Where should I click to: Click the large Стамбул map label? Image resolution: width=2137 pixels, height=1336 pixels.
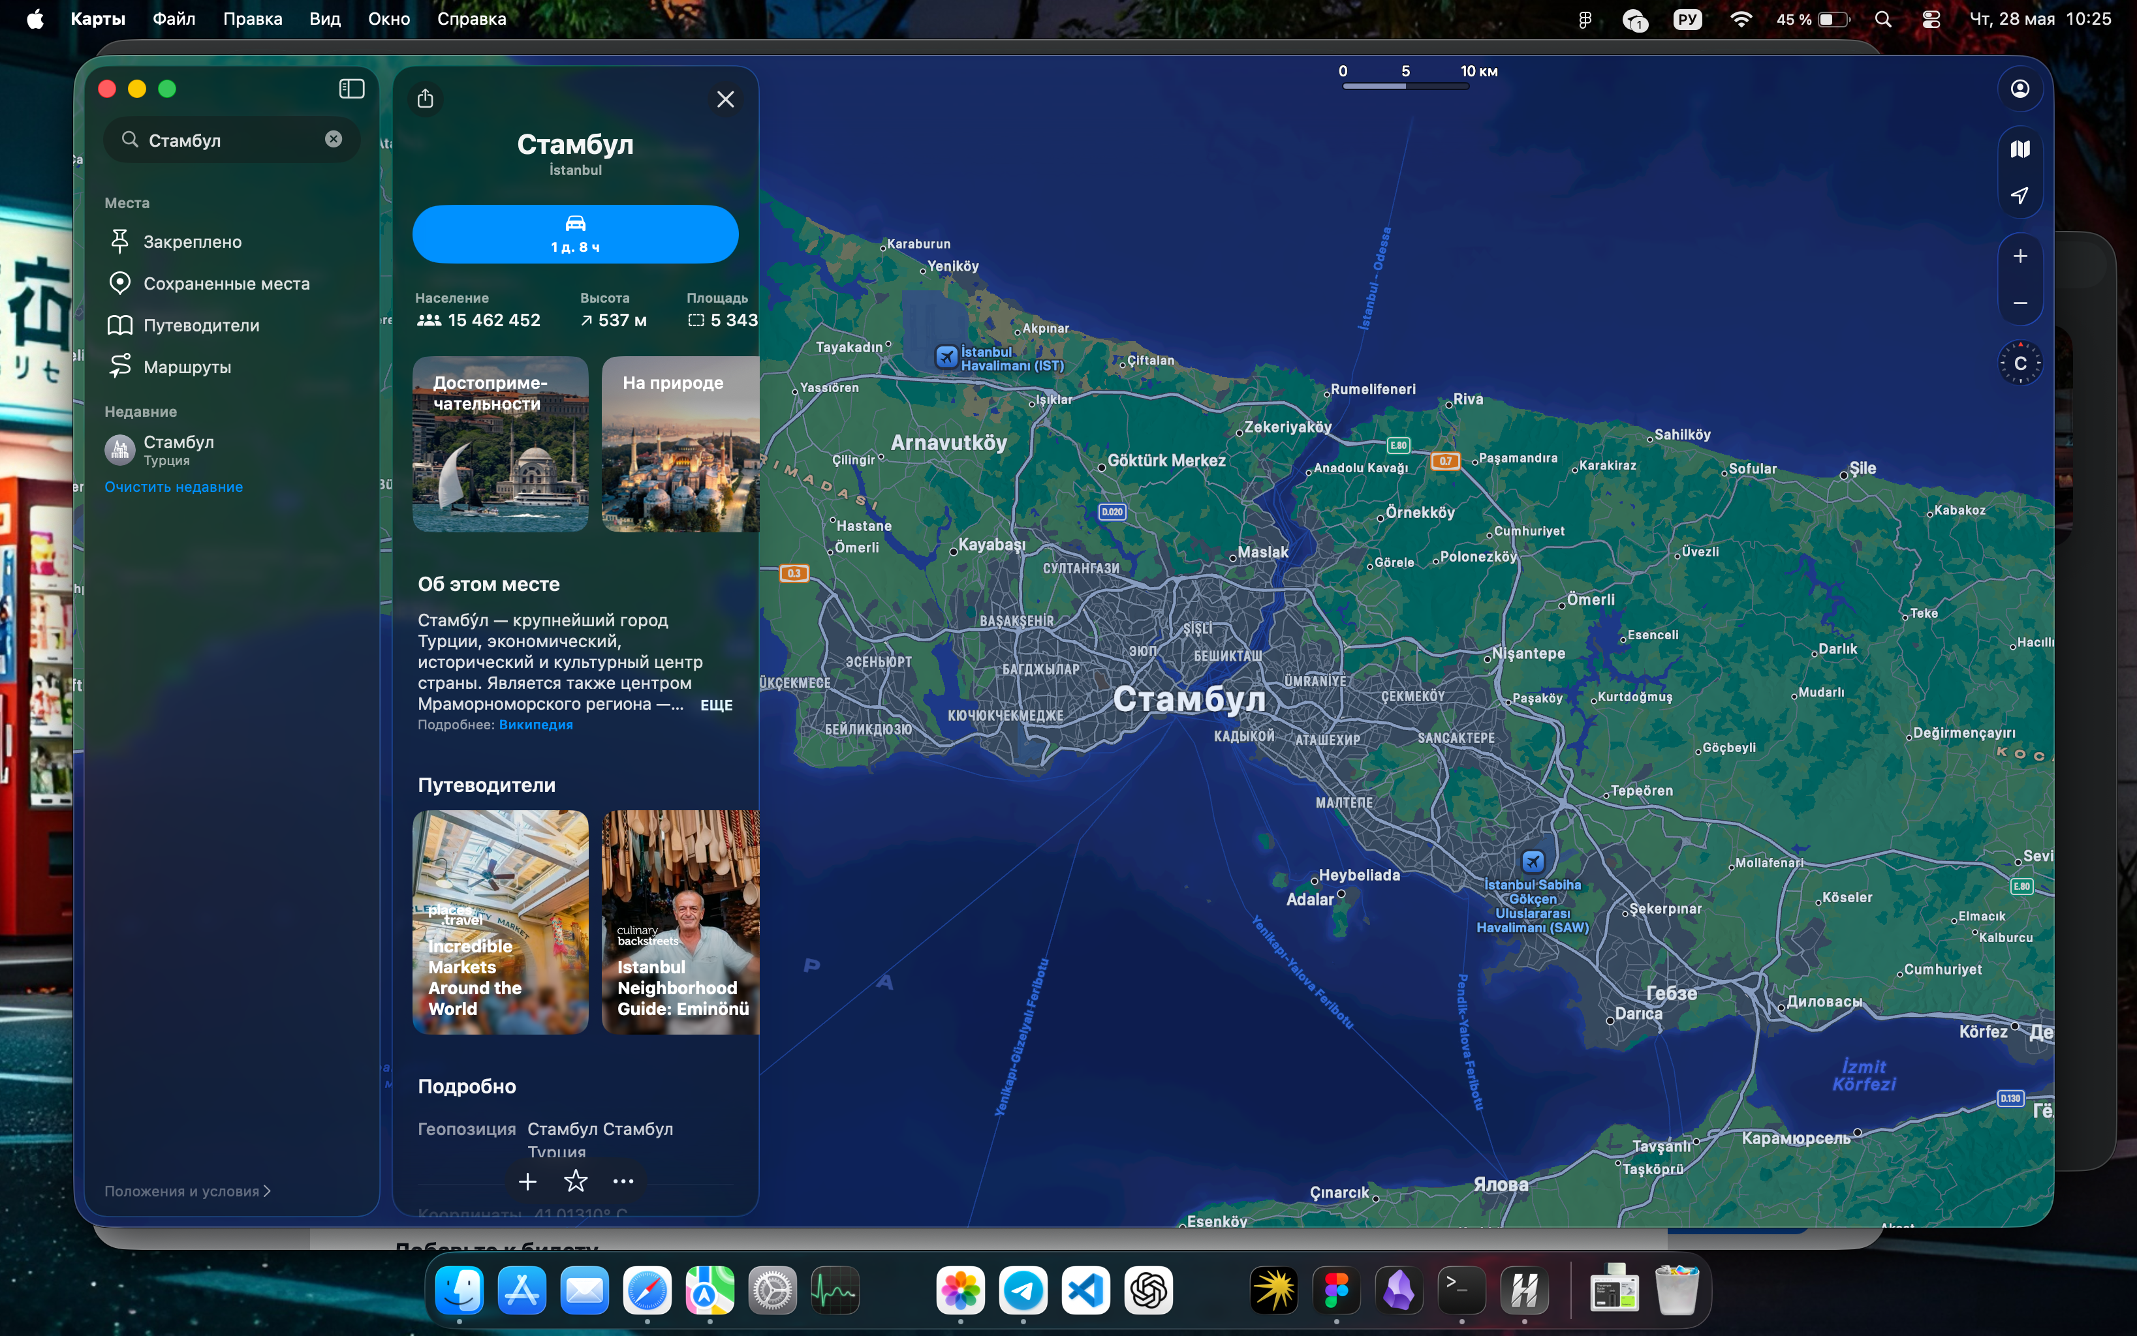click(1189, 699)
